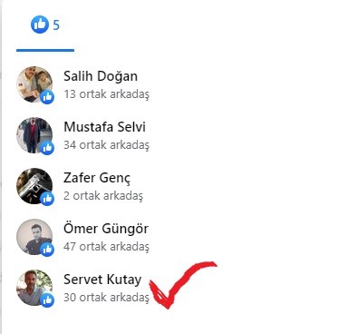The image size is (348, 334).
Task: Open Salih Doğan's profile picture
Action: (x=34, y=84)
